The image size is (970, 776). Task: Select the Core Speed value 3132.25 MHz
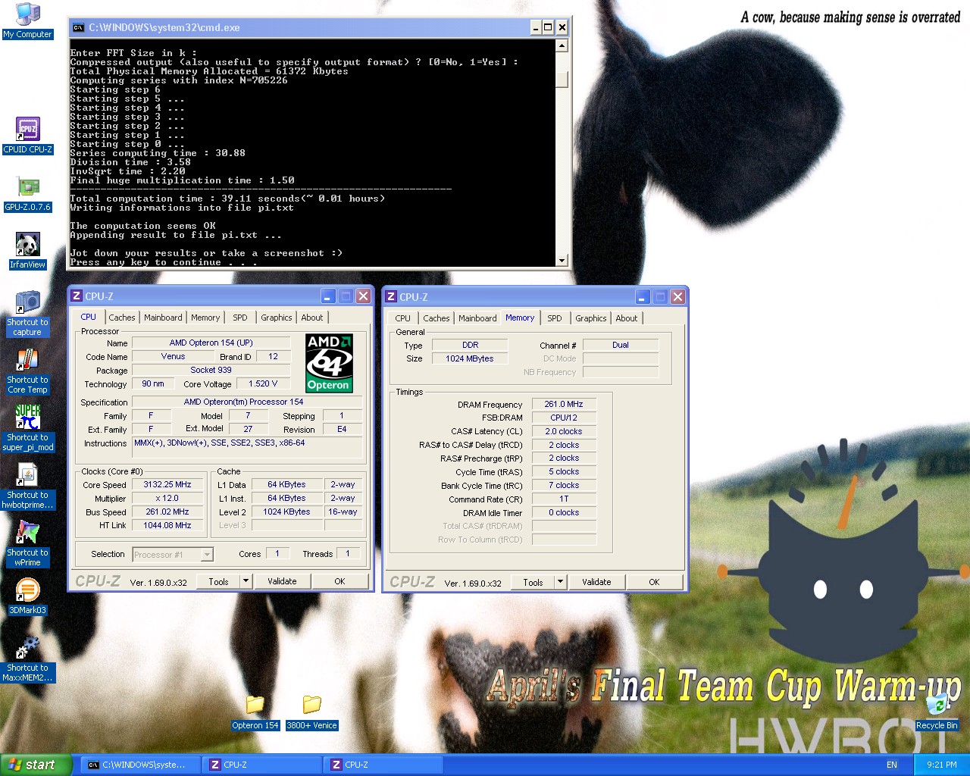coord(167,485)
